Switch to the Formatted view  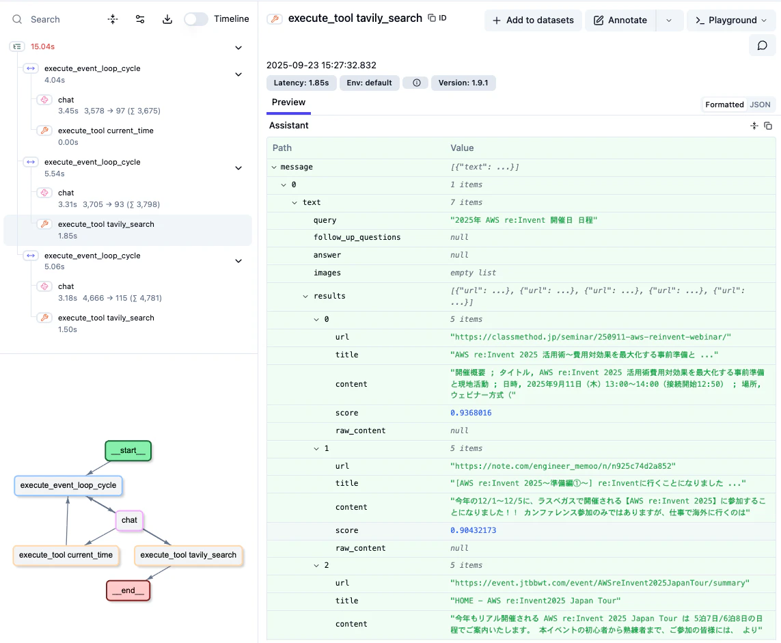(x=724, y=105)
